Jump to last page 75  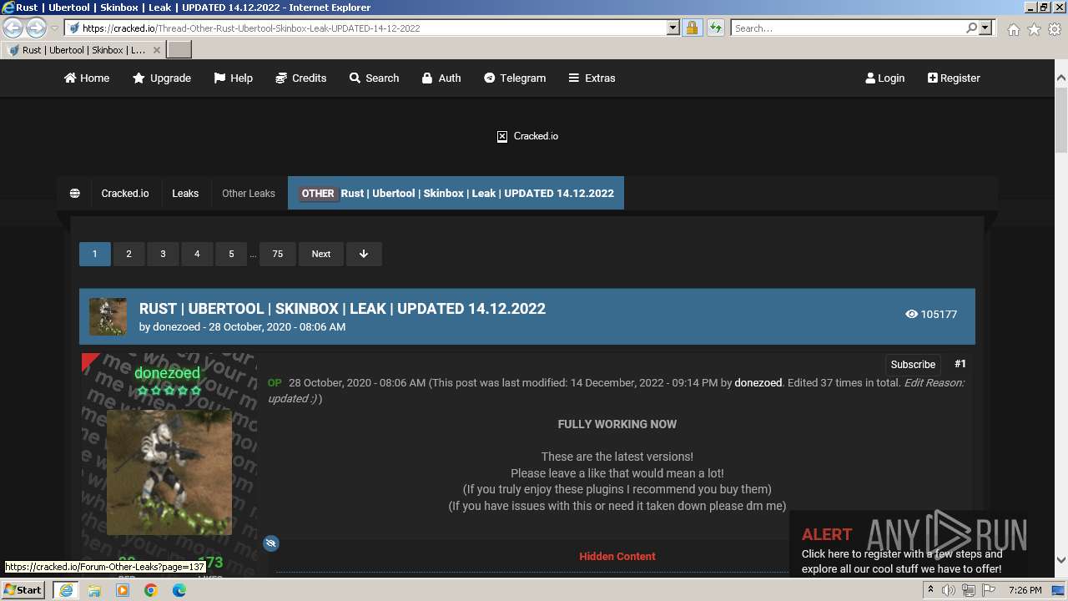[x=277, y=254]
